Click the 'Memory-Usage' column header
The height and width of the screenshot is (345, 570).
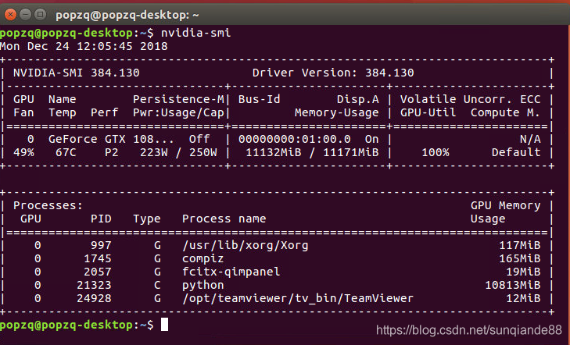337,113
